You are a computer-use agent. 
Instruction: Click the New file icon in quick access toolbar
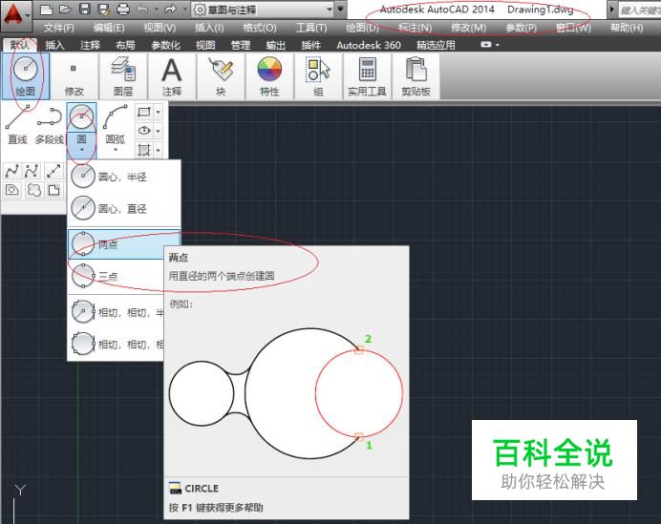click(46, 9)
